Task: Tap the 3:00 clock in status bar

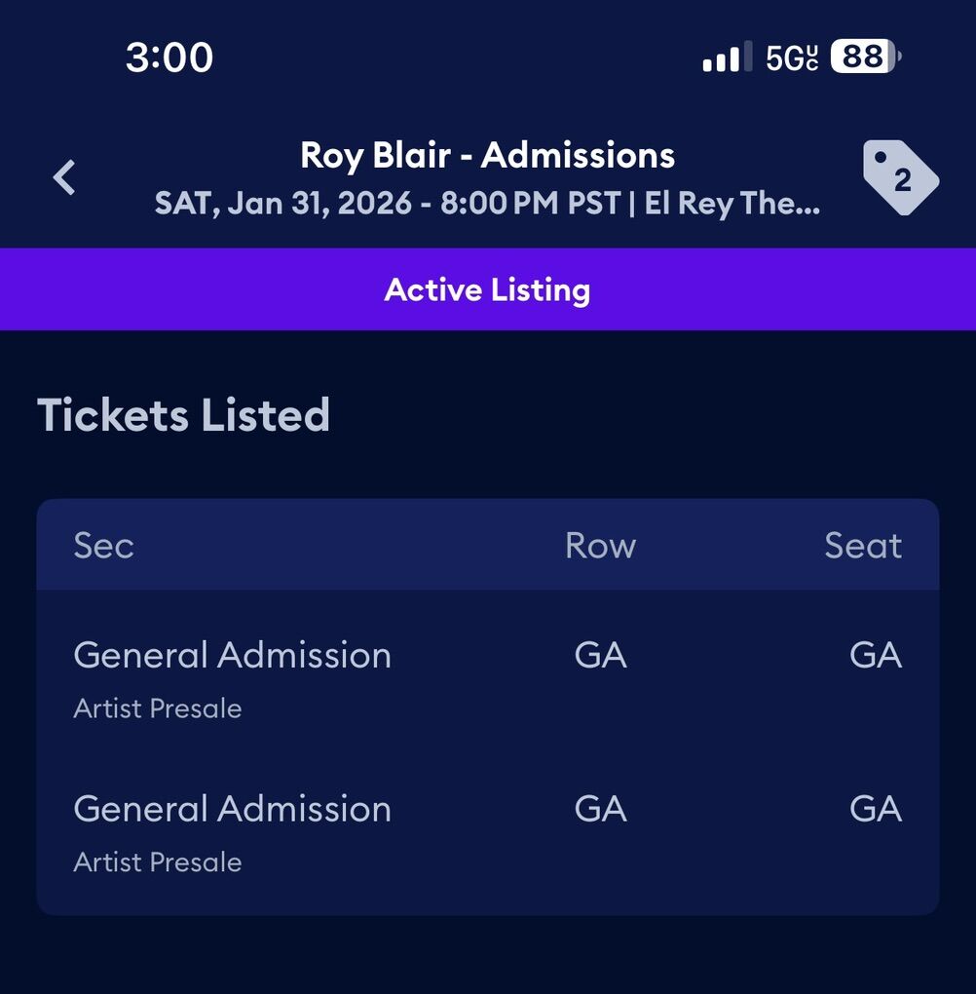Action: click(x=169, y=57)
